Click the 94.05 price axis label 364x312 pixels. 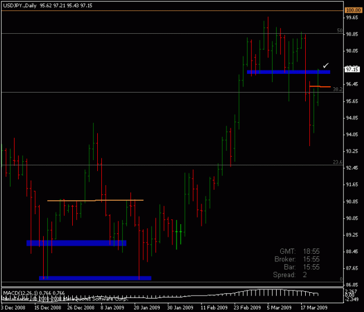point(352,134)
